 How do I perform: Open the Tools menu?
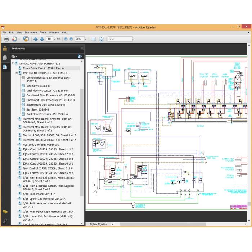pyautogui.click(x=43, y=33)
